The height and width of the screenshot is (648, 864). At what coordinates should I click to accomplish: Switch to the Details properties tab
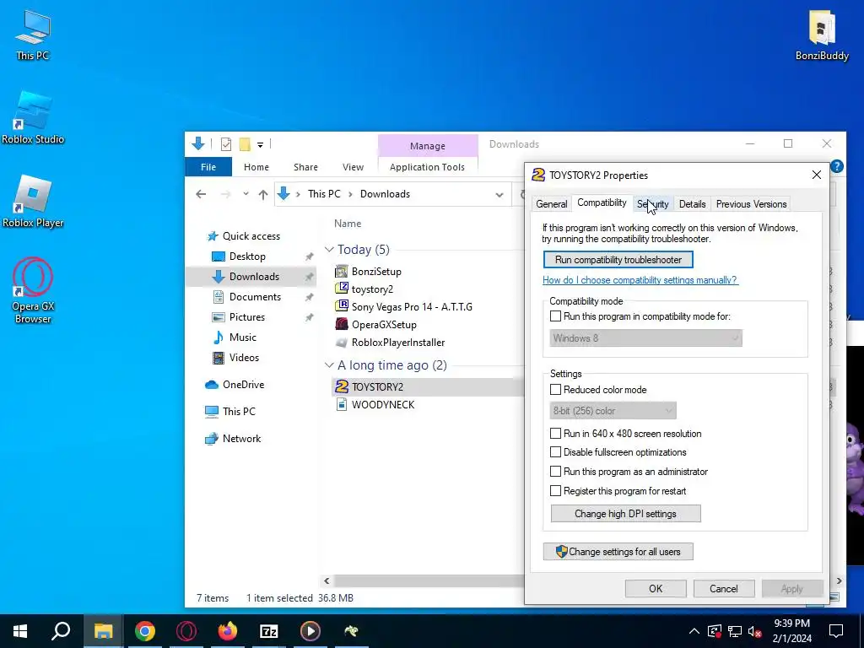click(692, 204)
